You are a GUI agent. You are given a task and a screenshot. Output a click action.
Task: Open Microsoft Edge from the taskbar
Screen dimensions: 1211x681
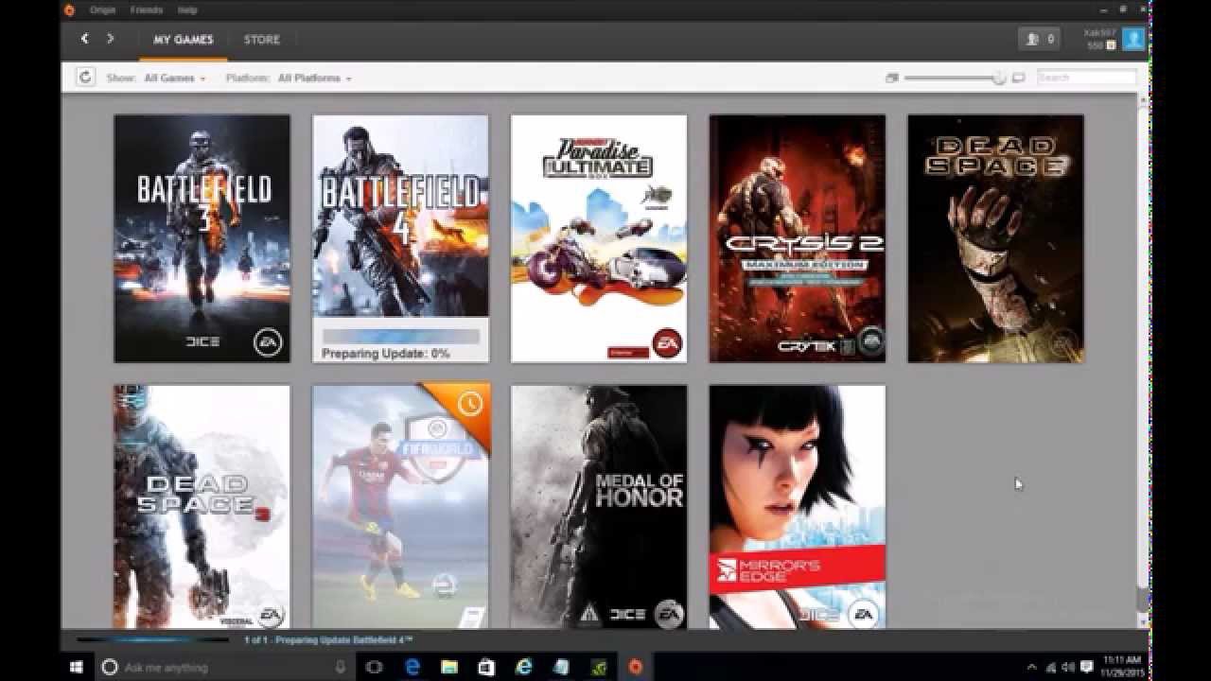click(x=412, y=667)
